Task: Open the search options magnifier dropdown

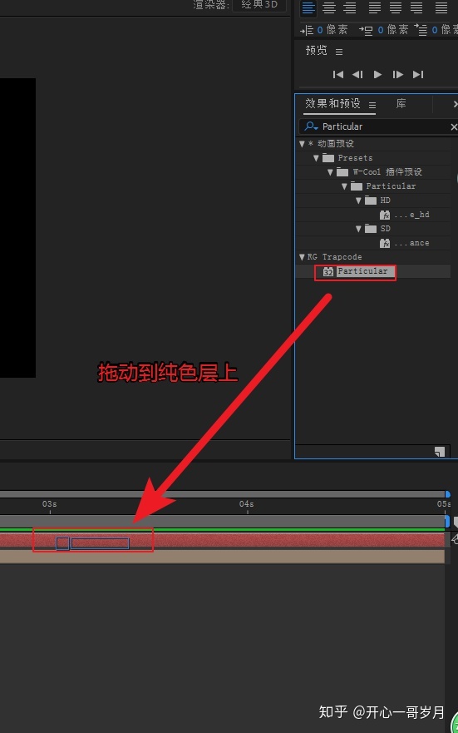Action: (311, 126)
